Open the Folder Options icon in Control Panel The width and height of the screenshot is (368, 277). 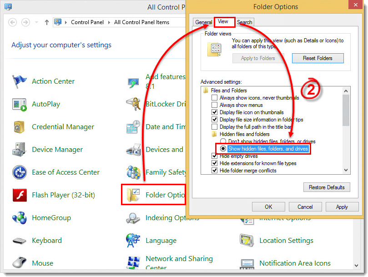tap(133, 195)
